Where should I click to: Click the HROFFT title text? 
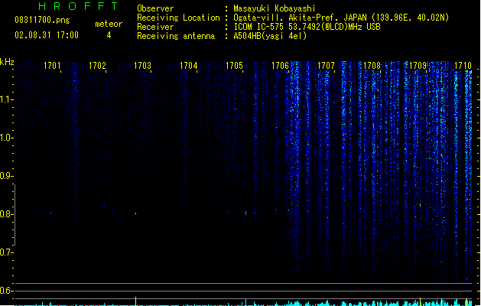pyautogui.click(x=79, y=6)
